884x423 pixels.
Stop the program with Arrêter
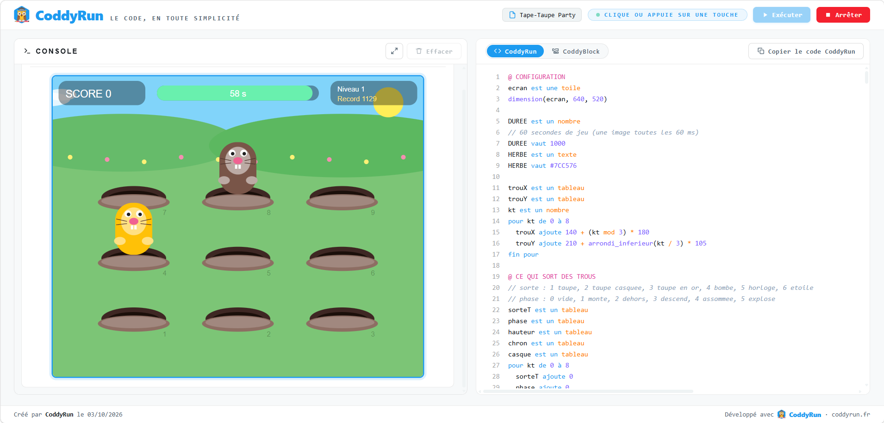(x=843, y=15)
